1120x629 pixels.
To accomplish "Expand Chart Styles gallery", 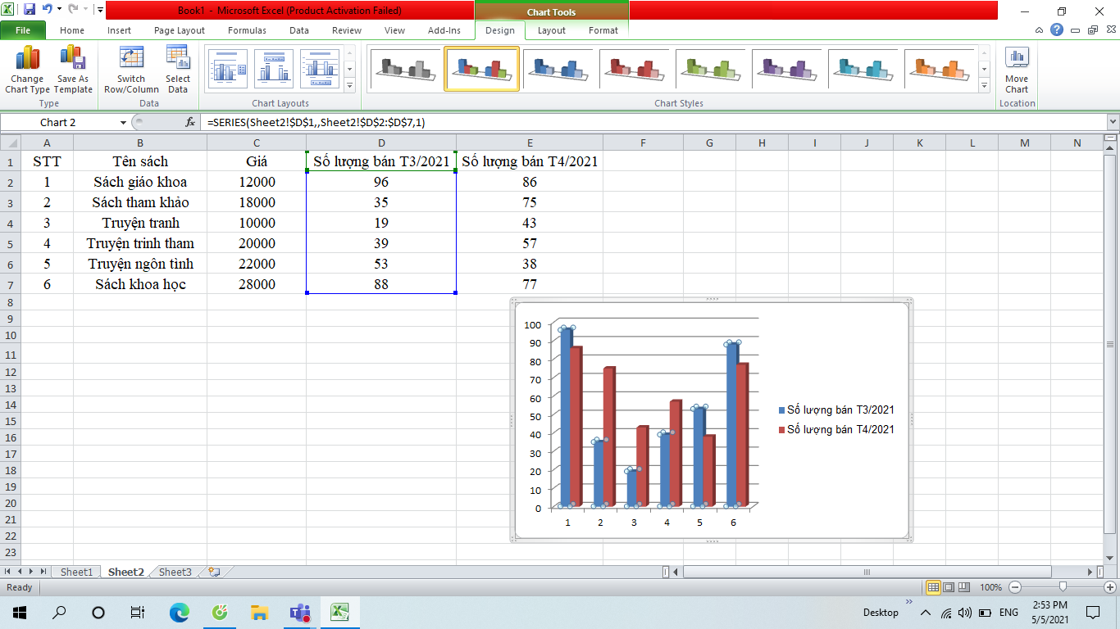I will pyautogui.click(x=985, y=85).
